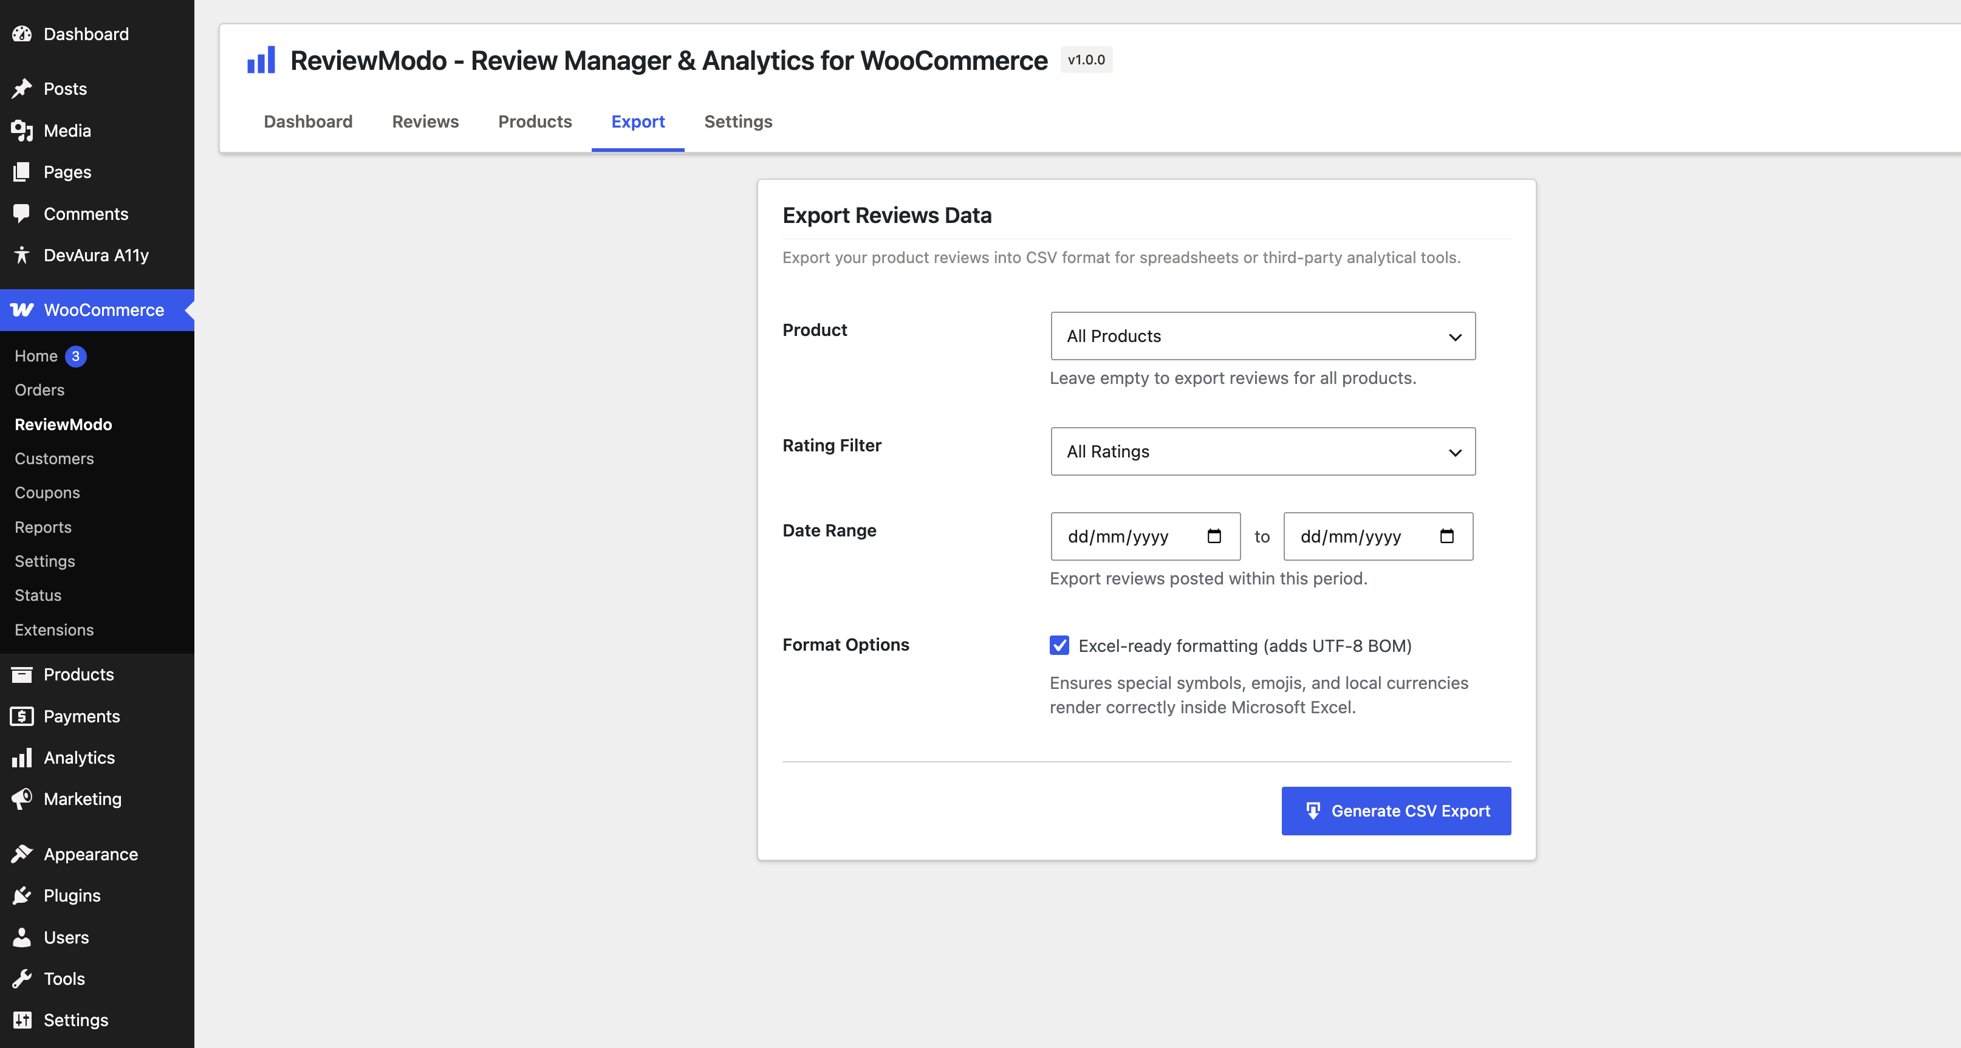Click the ReviewModo bar chart logo
Screen dimensions: 1961x1048
(x=261, y=60)
